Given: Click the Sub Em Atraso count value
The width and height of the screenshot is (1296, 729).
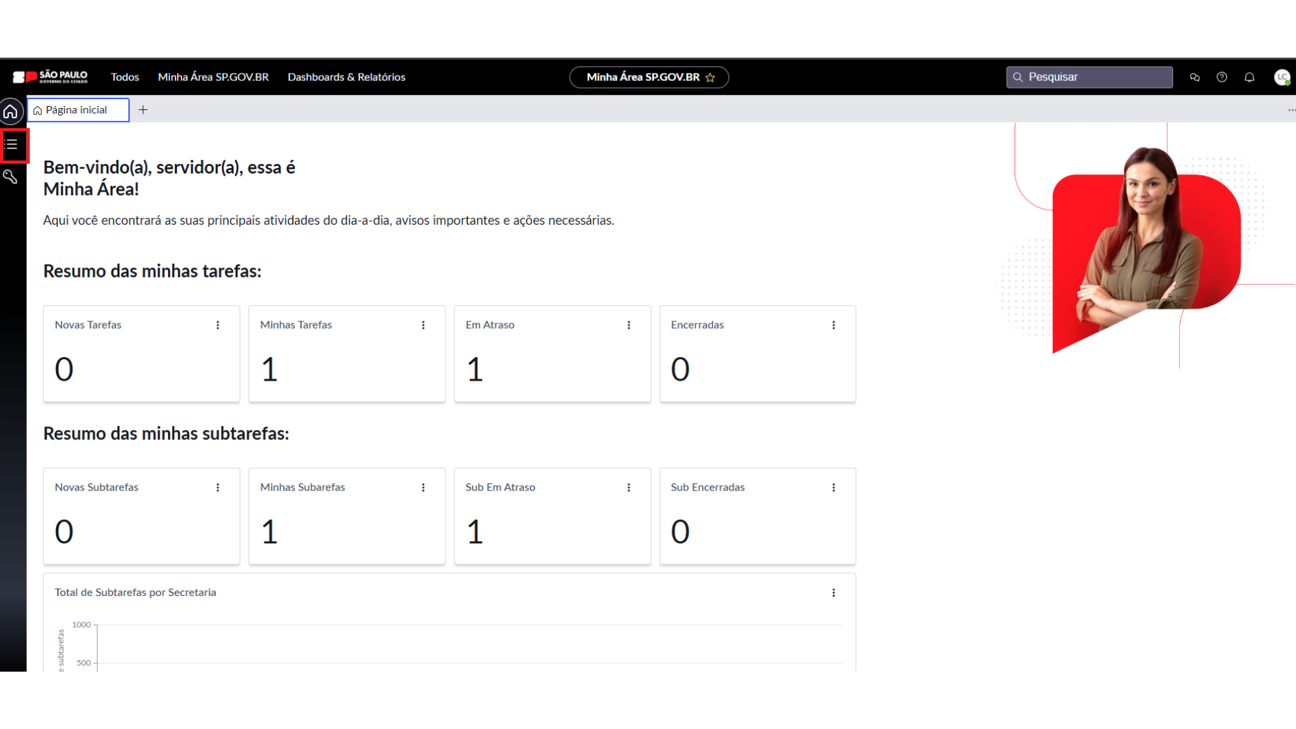Looking at the screenshot, I should (x=475, y=532).
